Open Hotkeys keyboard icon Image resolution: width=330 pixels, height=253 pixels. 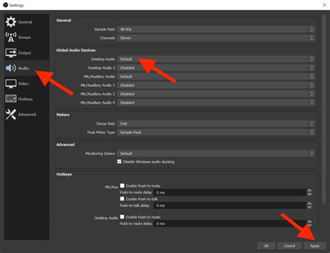pos(10,99)
